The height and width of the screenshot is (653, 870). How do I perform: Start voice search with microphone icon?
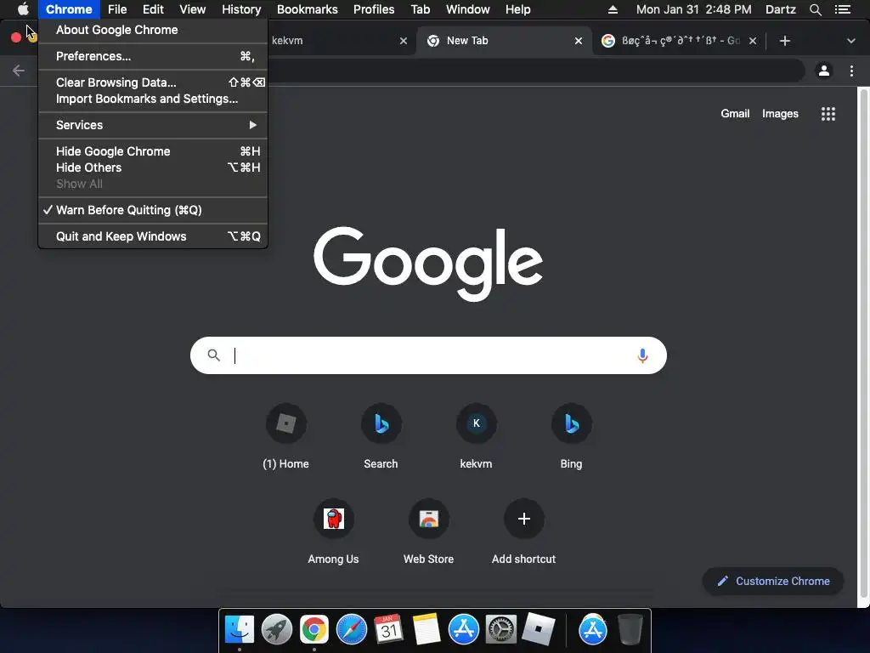[642, 355]
